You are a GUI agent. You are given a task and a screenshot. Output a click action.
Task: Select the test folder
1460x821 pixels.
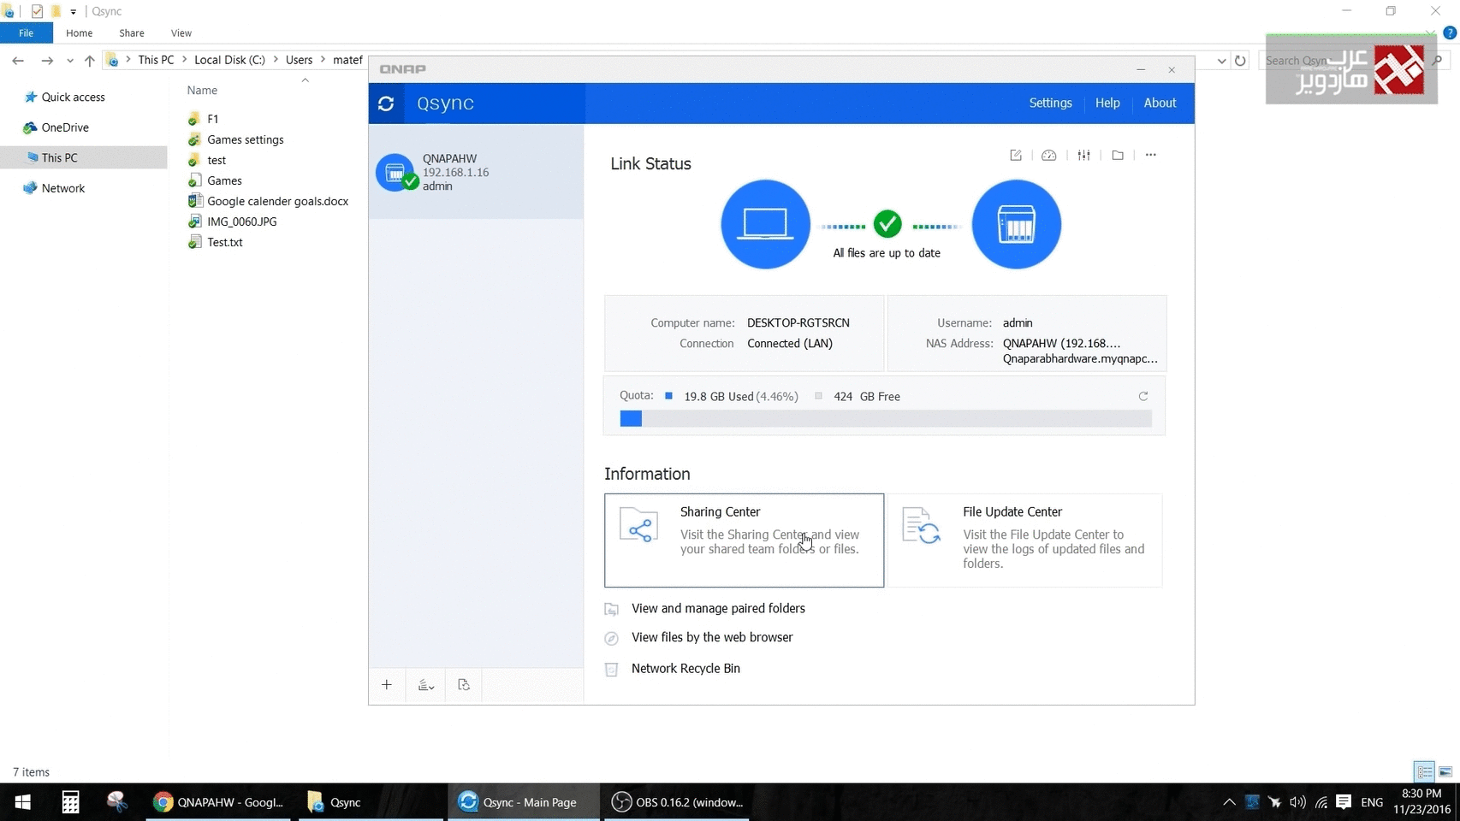coord(217,160)
